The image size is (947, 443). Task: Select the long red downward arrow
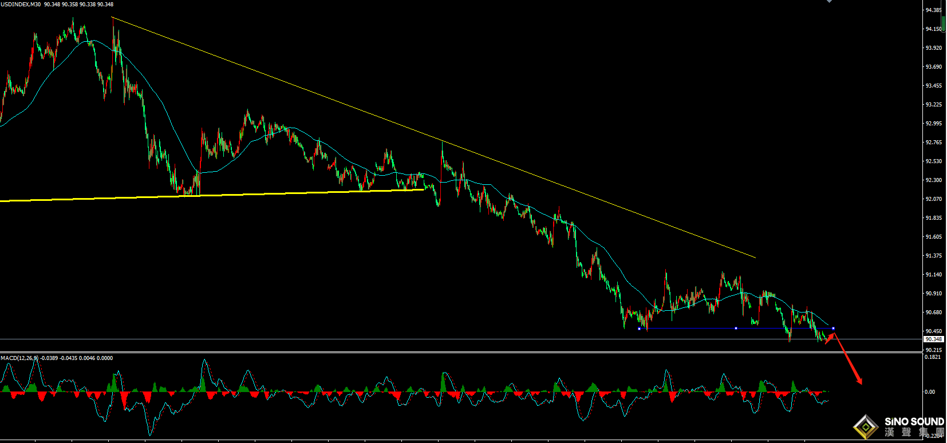[x=849, y=359]
